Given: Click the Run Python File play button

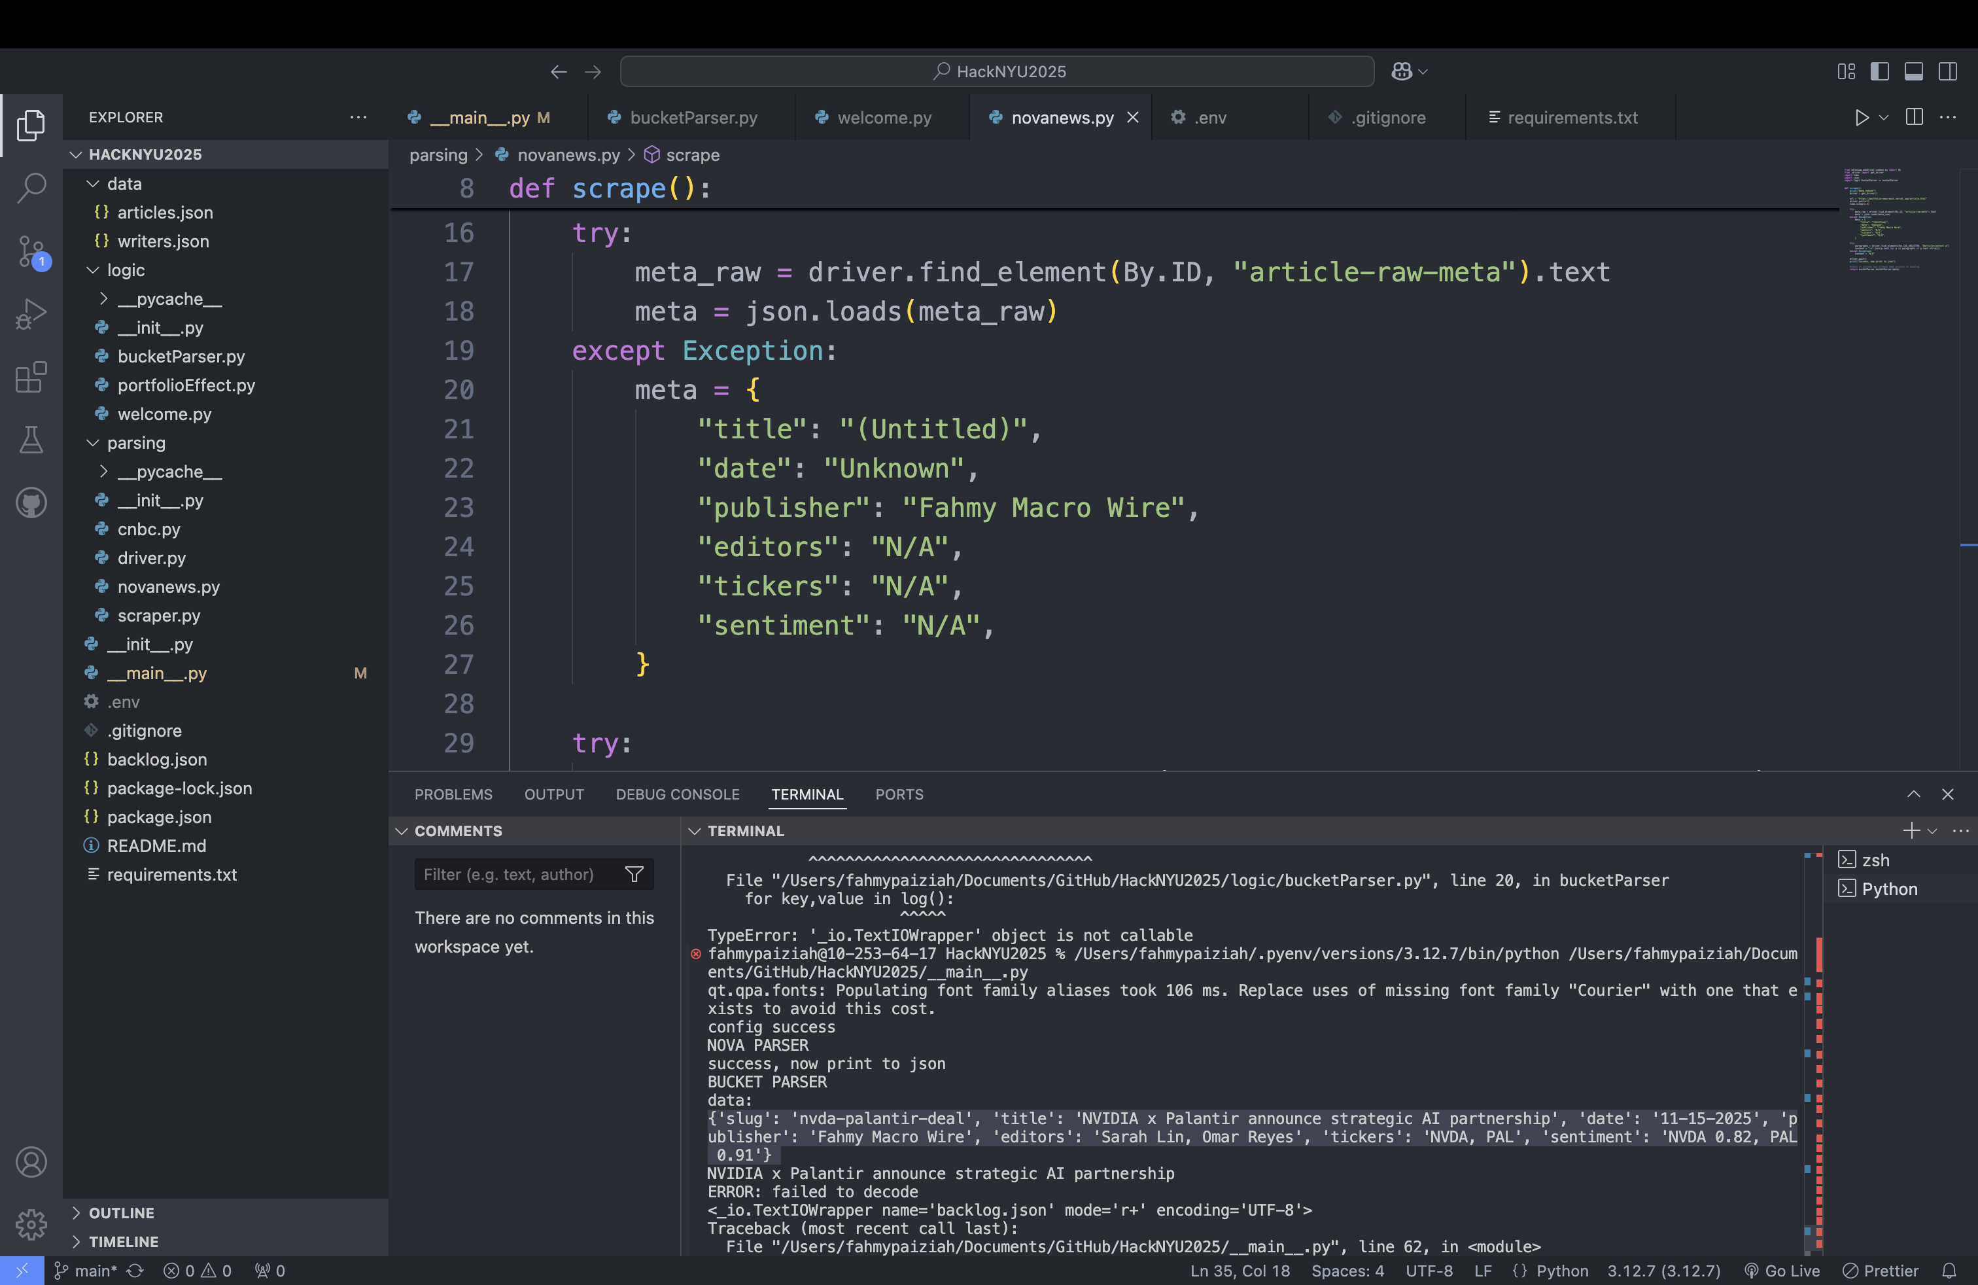Looking at the screenshot, I should pos(1862,117).
